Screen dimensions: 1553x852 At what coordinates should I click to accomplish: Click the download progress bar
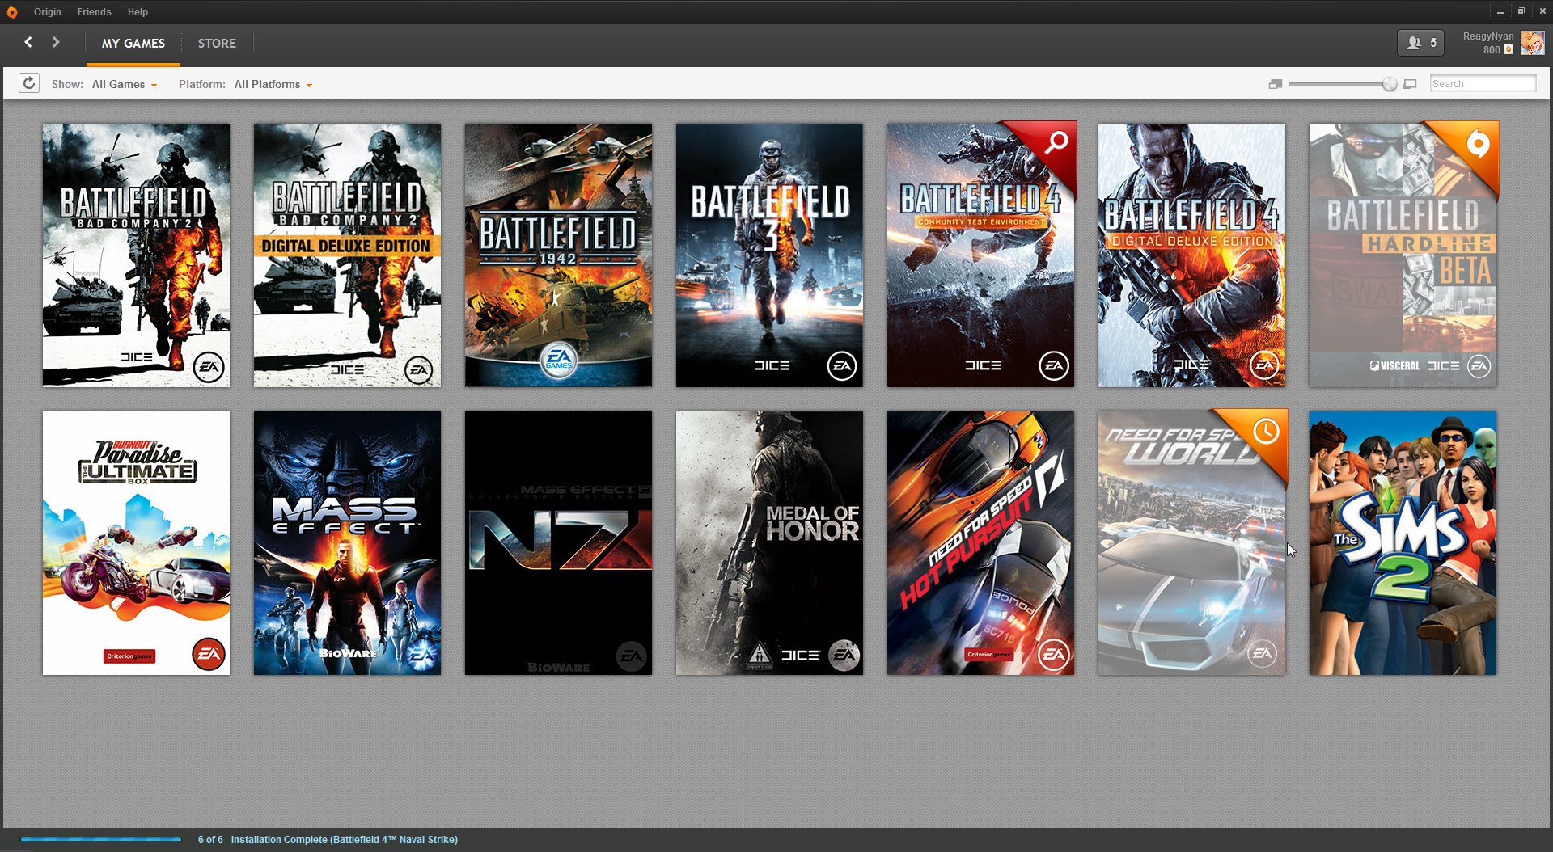coord(101,840)
